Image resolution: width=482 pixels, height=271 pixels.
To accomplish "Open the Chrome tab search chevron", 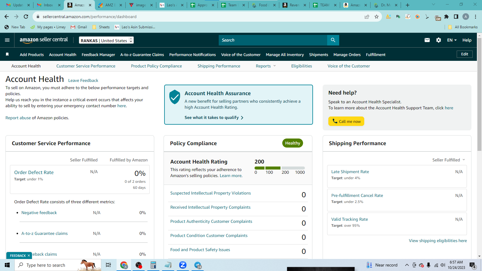I will pos(433,5).
